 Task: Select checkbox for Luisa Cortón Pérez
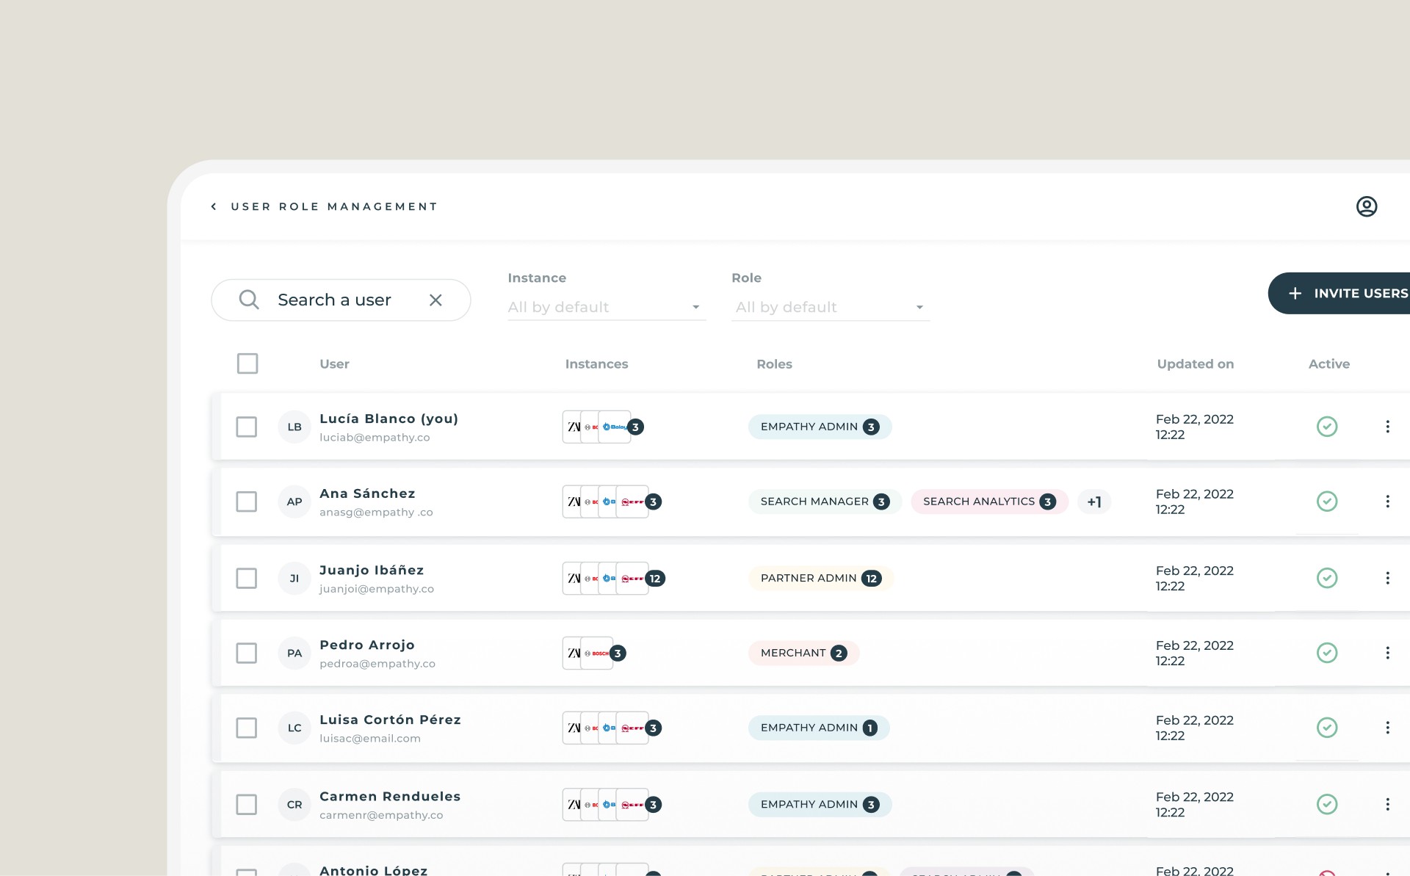[x=247, y=728]
